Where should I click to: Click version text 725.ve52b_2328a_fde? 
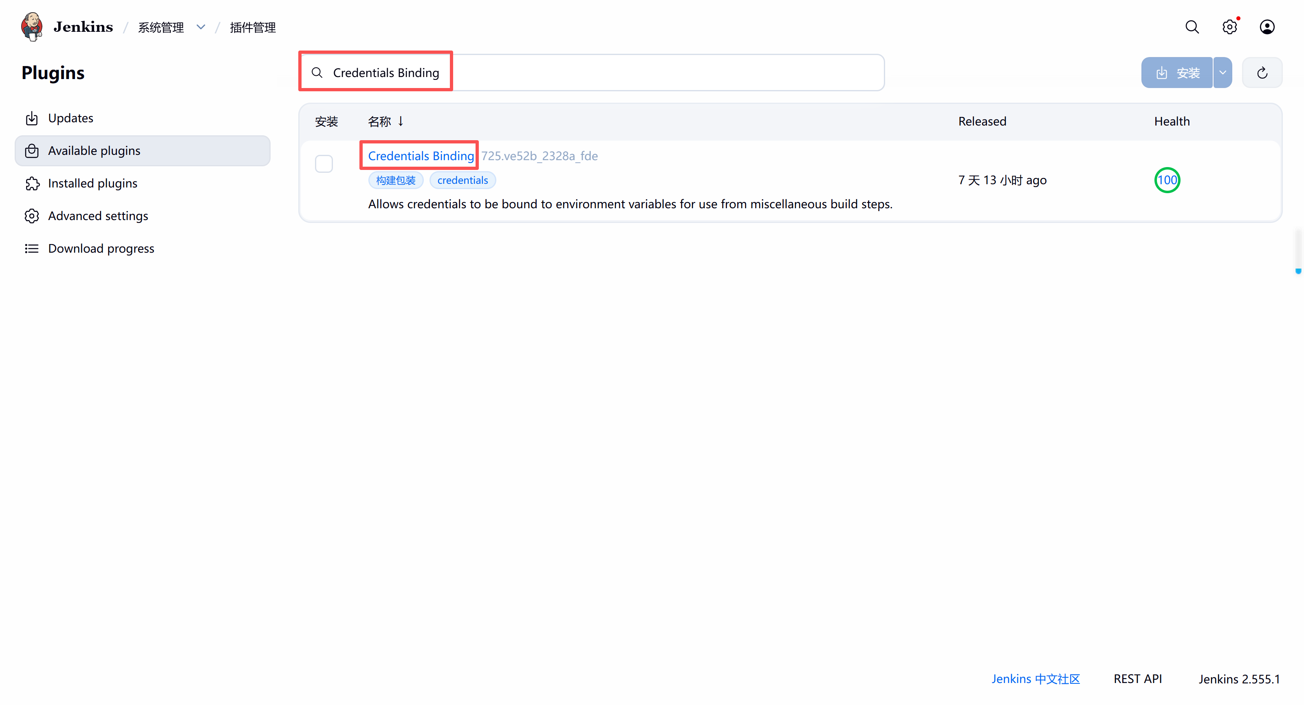coord(540,156)
